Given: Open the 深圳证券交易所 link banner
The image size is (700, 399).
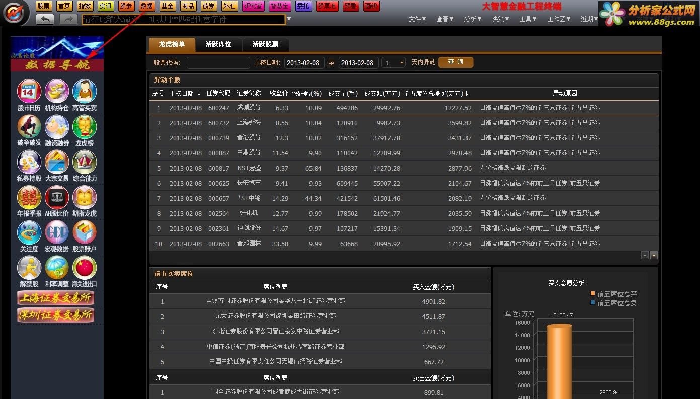Looking at the screenshot, I should coord(55,315).
